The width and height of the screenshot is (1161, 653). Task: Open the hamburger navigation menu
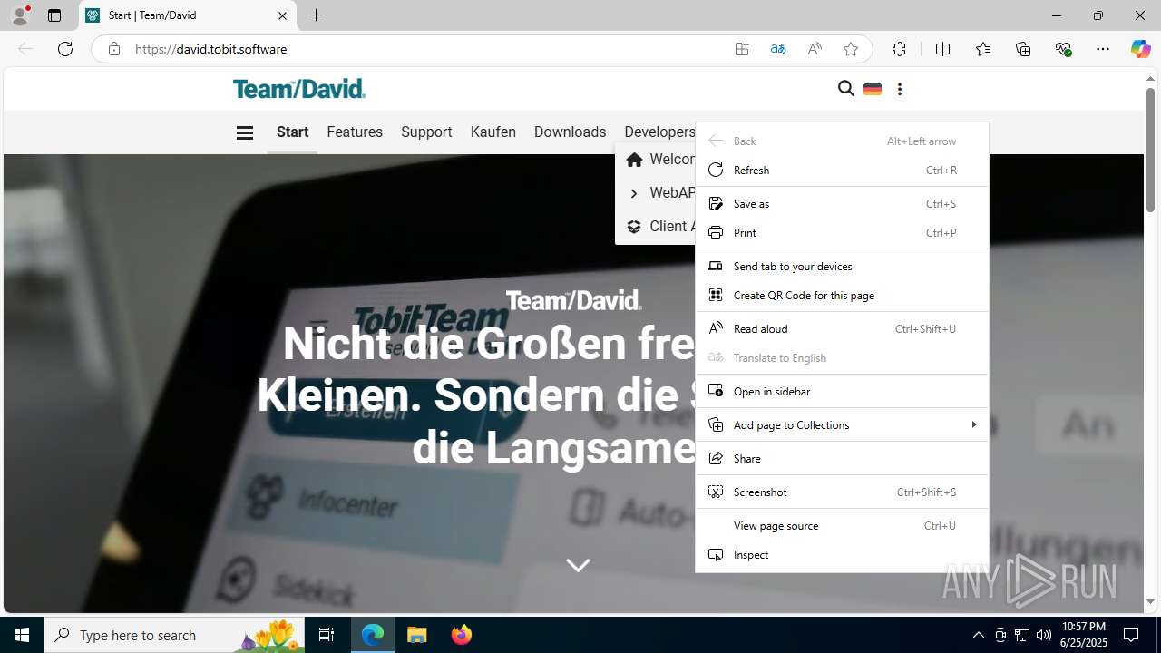(x=245, y=132)
